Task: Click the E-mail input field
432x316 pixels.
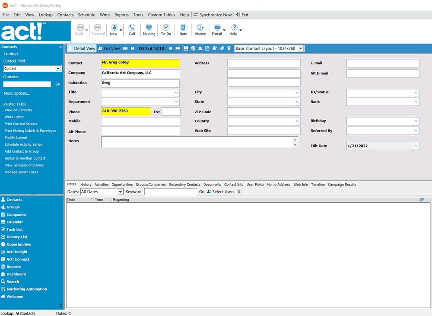Action: coord(383,63)
